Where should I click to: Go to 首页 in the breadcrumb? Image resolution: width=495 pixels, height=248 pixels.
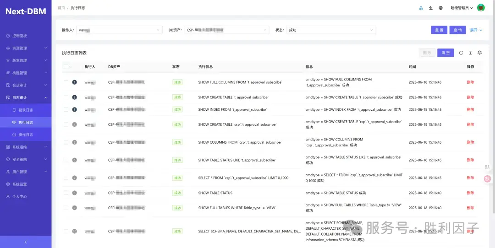click(61, 8)
